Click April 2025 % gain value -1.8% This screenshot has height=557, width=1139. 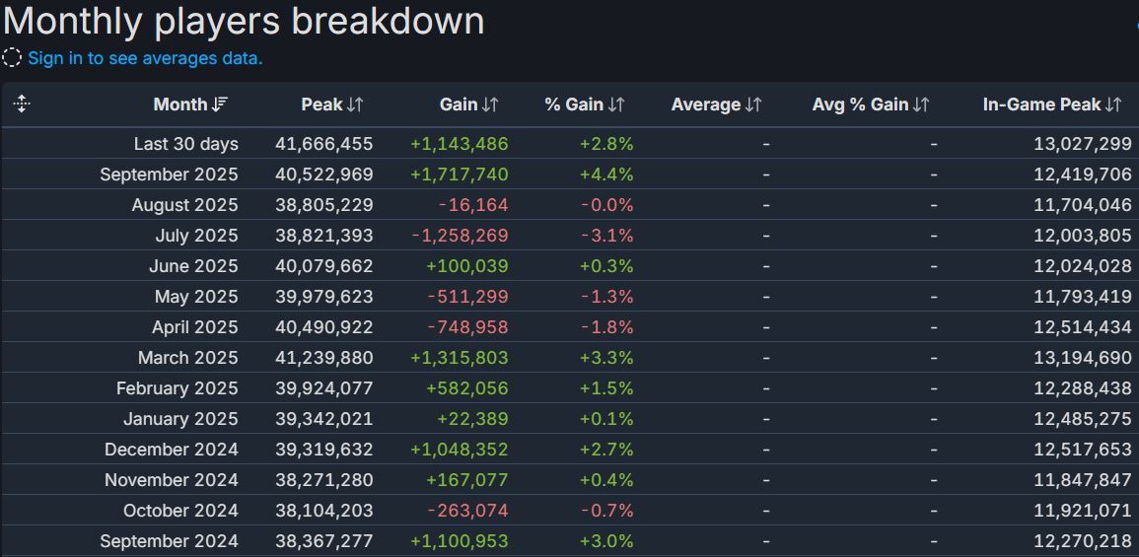[x=606, y=327]
